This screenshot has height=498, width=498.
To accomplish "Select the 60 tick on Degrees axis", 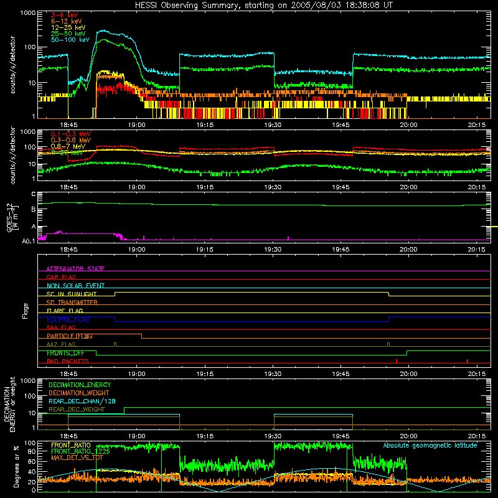I will click(x=32, y=462).
